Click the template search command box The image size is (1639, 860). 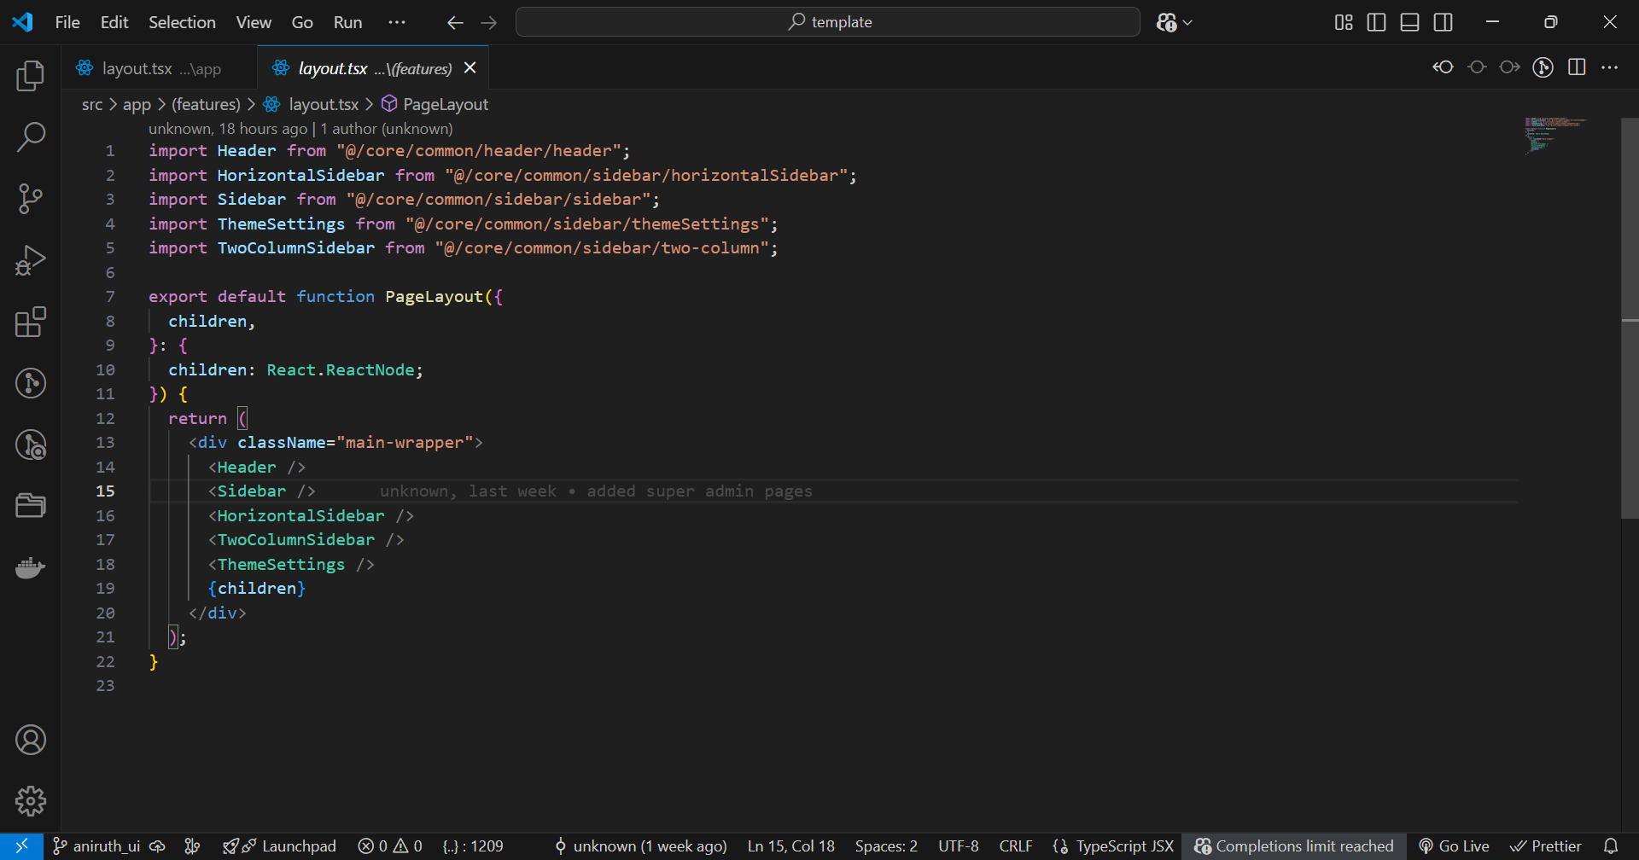pos(827,22)
